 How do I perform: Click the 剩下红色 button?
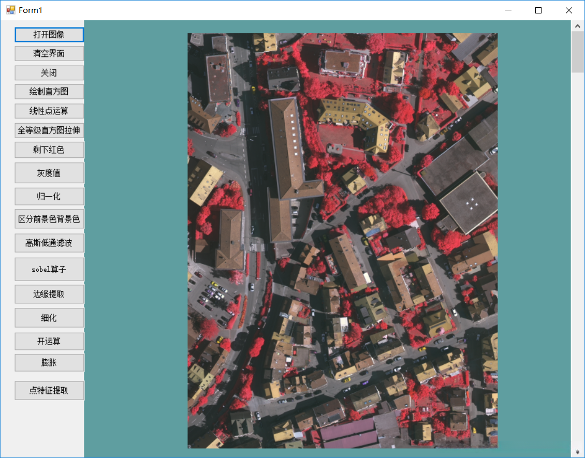[49, 150]
